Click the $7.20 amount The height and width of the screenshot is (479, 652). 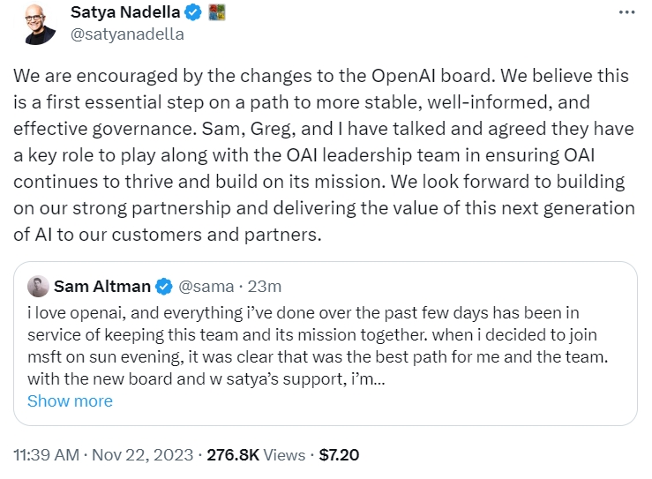click(339, 455)
